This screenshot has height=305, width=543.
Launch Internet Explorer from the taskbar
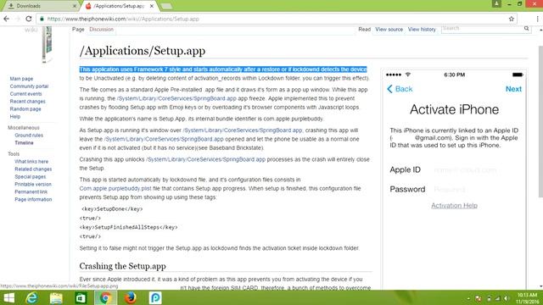[32, 297]
